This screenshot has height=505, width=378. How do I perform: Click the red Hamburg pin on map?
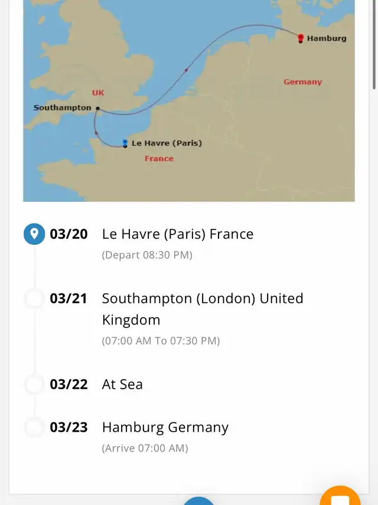[x=301, y=38]
